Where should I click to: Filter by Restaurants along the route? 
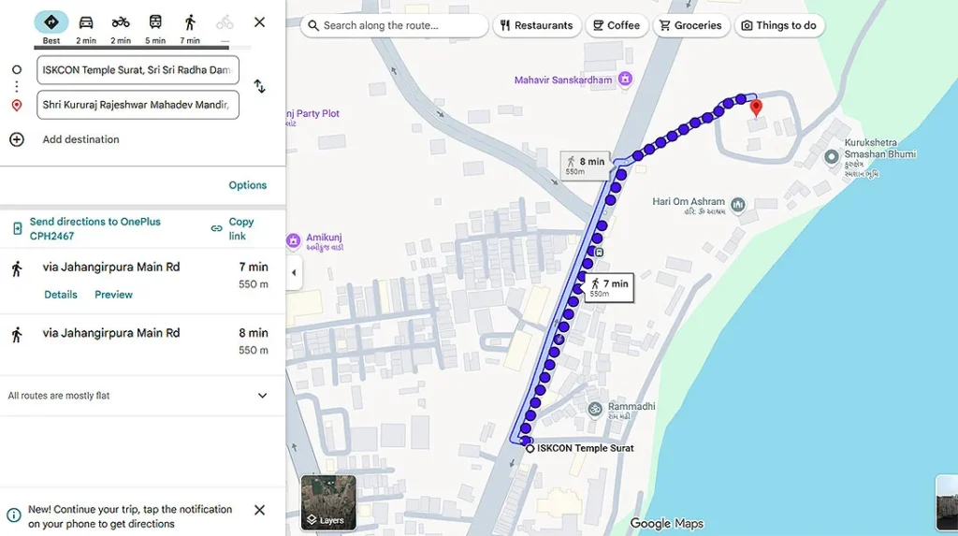click(x=536, y=25)
